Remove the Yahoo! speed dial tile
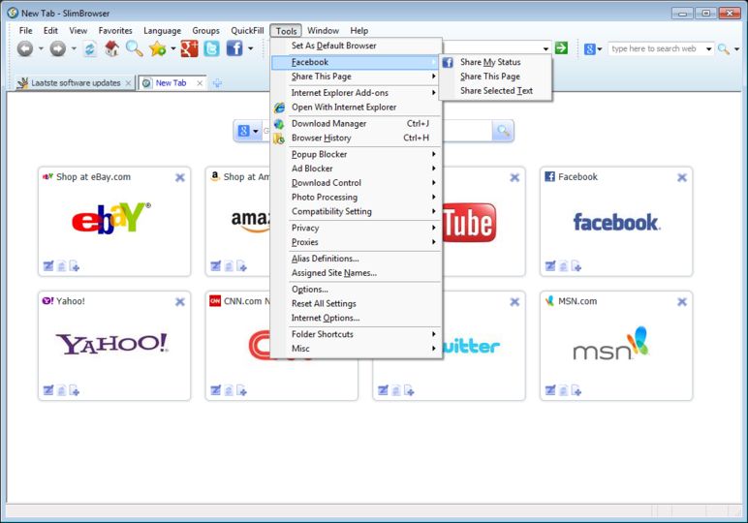The image size is (748, 523). 180,302
